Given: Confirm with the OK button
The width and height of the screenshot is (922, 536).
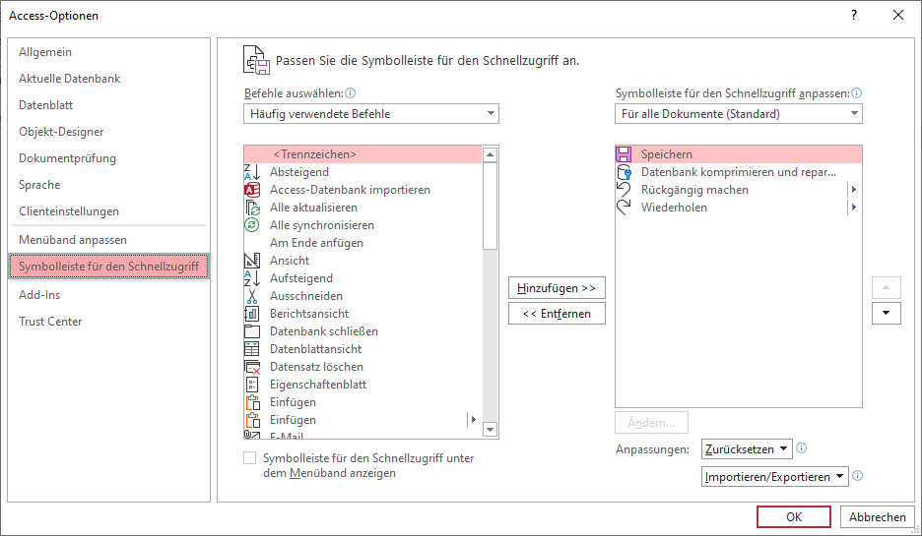Looking at the screenshot, I should 794,516.
